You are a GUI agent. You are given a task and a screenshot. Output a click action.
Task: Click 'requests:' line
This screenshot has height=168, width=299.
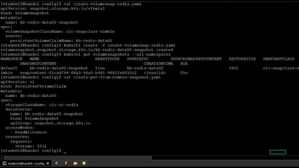coord(21,141)
